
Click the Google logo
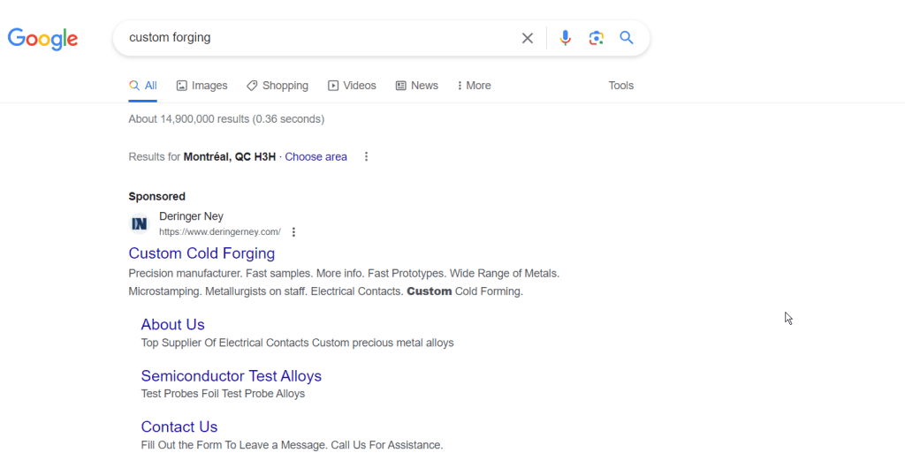point(42,39)
